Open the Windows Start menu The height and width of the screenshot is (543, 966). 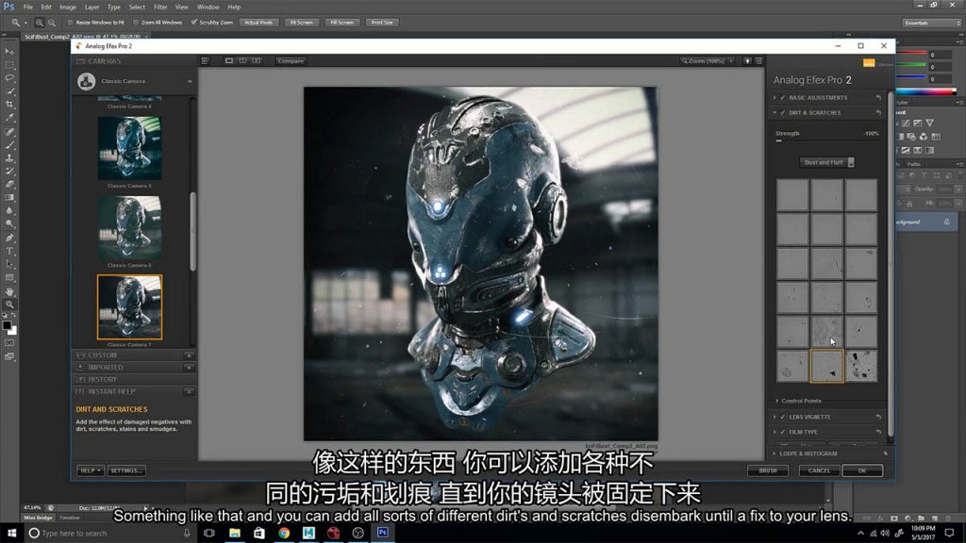(11, 534)
